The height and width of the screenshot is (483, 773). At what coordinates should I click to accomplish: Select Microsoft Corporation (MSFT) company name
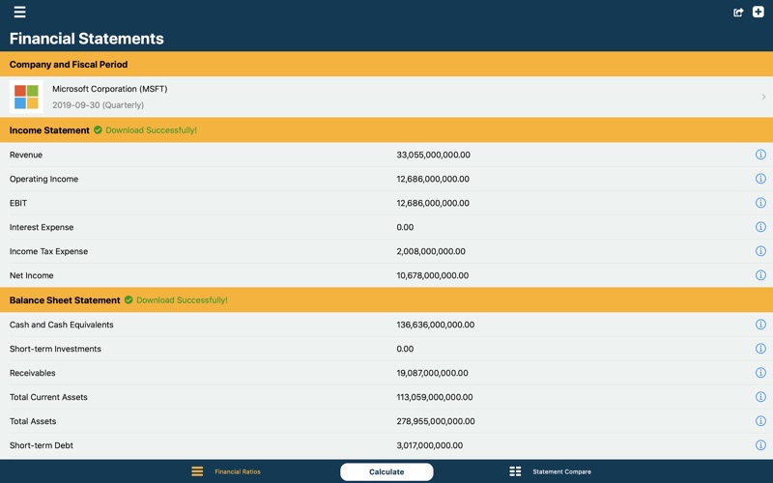coord(110,89)
